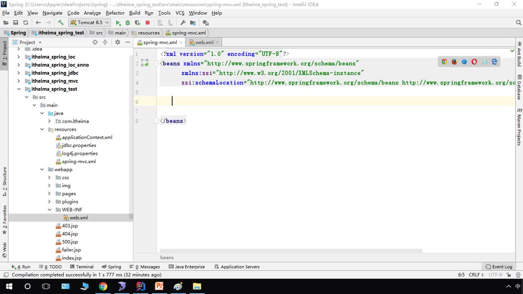Open the File menu
523x294 pixels.
pos(6,13)
